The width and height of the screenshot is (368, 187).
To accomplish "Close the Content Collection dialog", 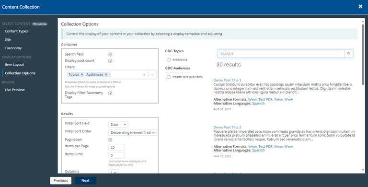I will (x=360, y=7).
